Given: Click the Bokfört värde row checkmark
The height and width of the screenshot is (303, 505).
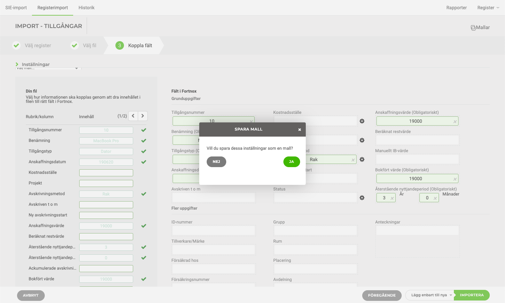Looking at the screenshot, I should point(144,279).
